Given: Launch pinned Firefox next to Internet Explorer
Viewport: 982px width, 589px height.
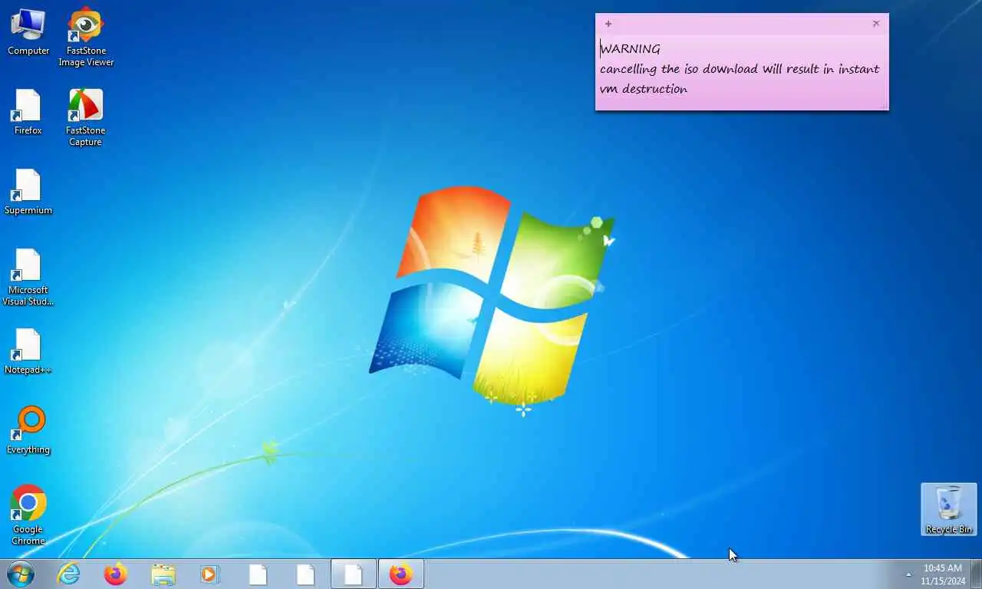Looking at the screenshot, I should pos(116,574).
